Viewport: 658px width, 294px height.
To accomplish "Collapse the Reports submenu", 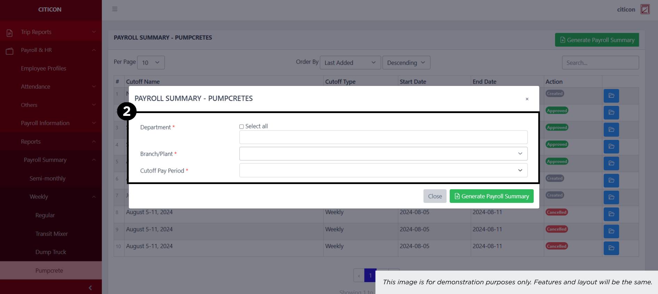I will pos(51,142).
